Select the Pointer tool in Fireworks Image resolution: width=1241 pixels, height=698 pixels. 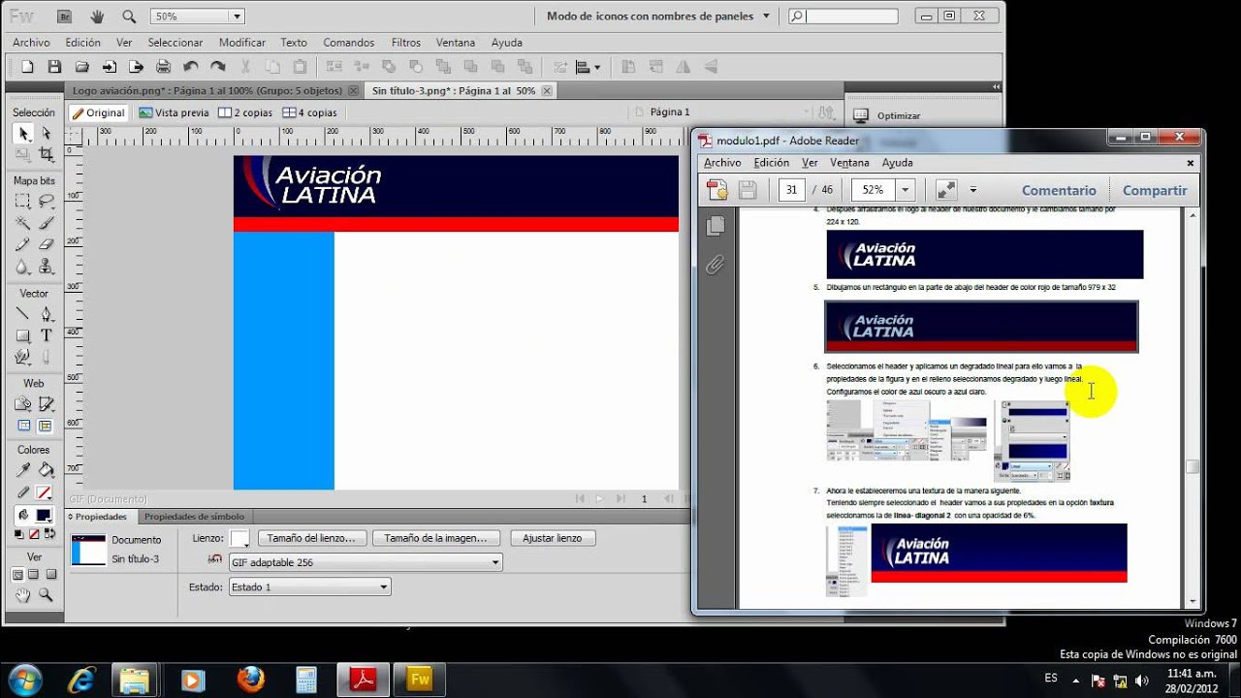tap(23, 134)
